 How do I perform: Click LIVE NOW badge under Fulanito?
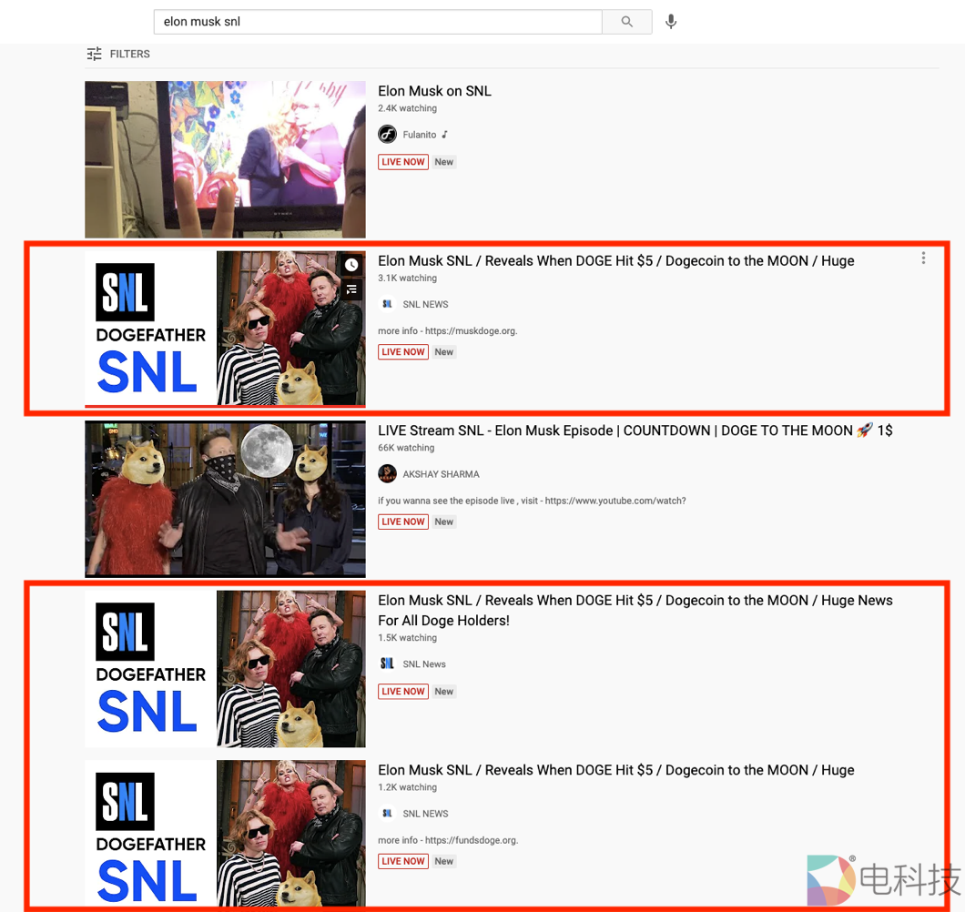[x=403, y=162]
